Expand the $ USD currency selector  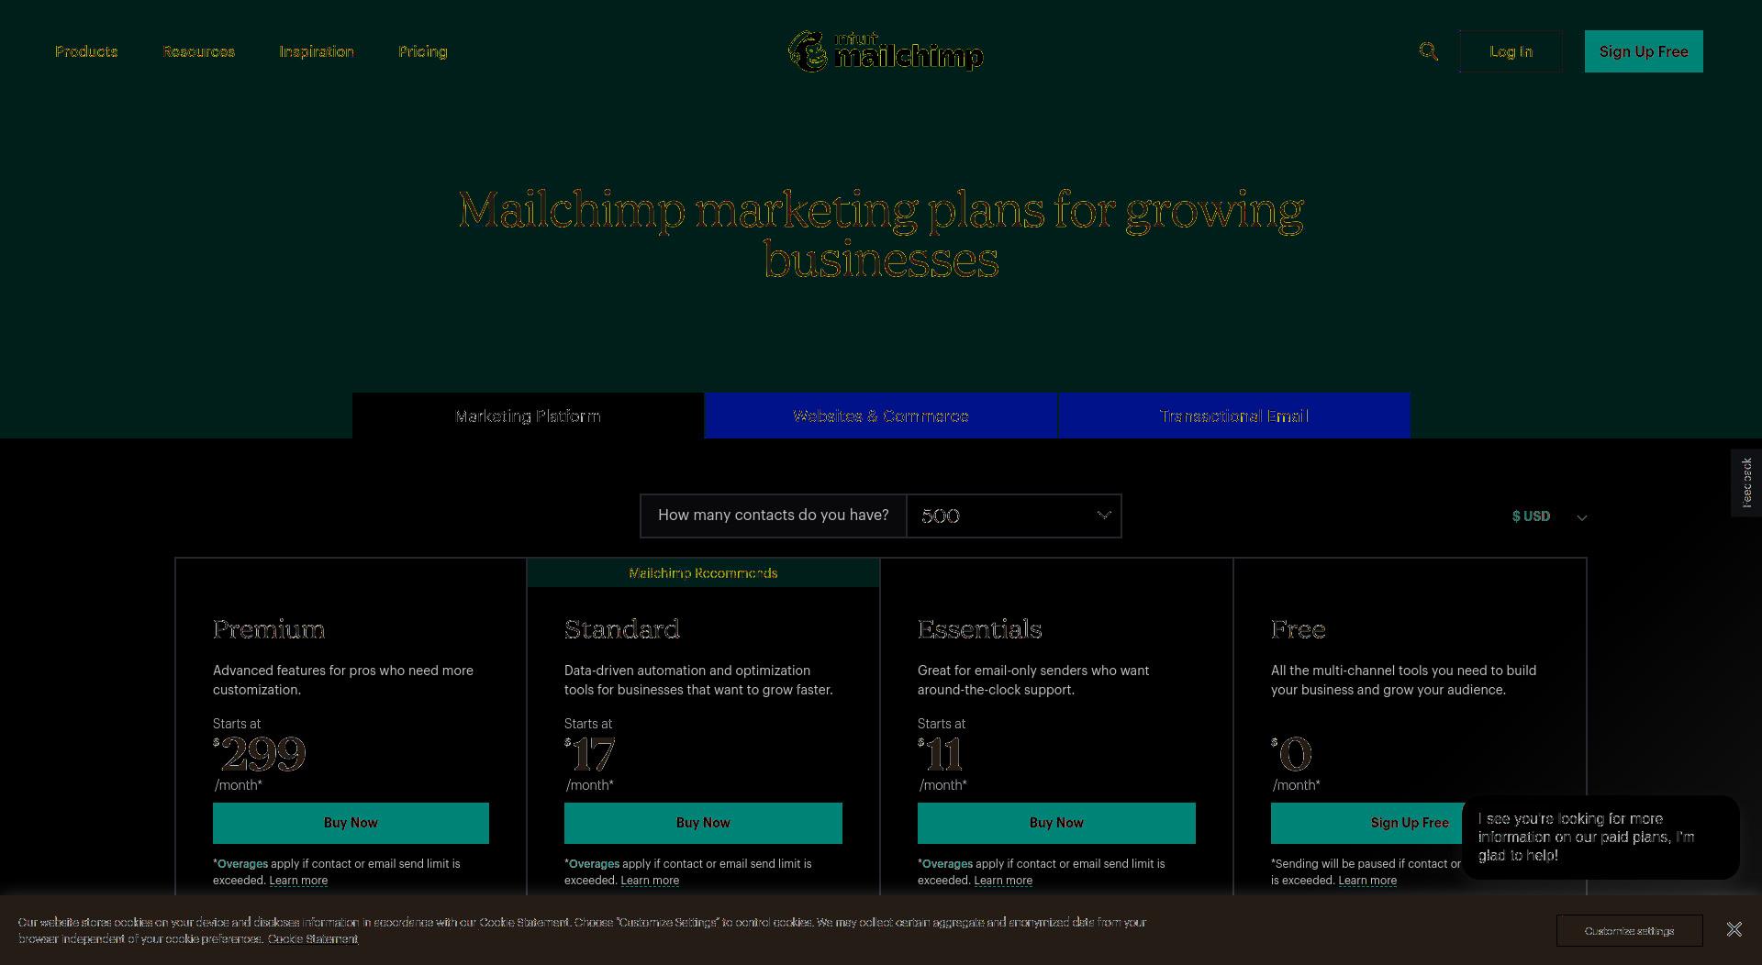click(1549, 516)
